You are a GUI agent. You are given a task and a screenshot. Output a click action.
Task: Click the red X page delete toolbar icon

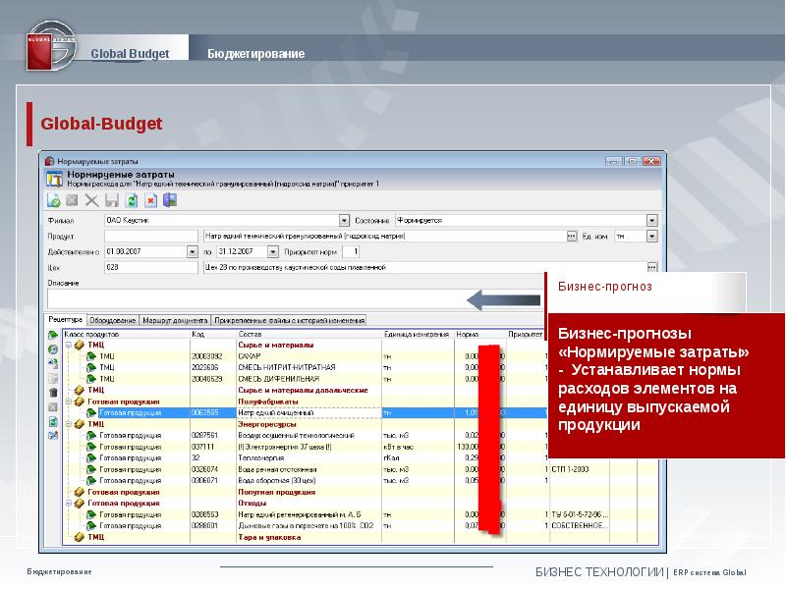pos(151,200)
